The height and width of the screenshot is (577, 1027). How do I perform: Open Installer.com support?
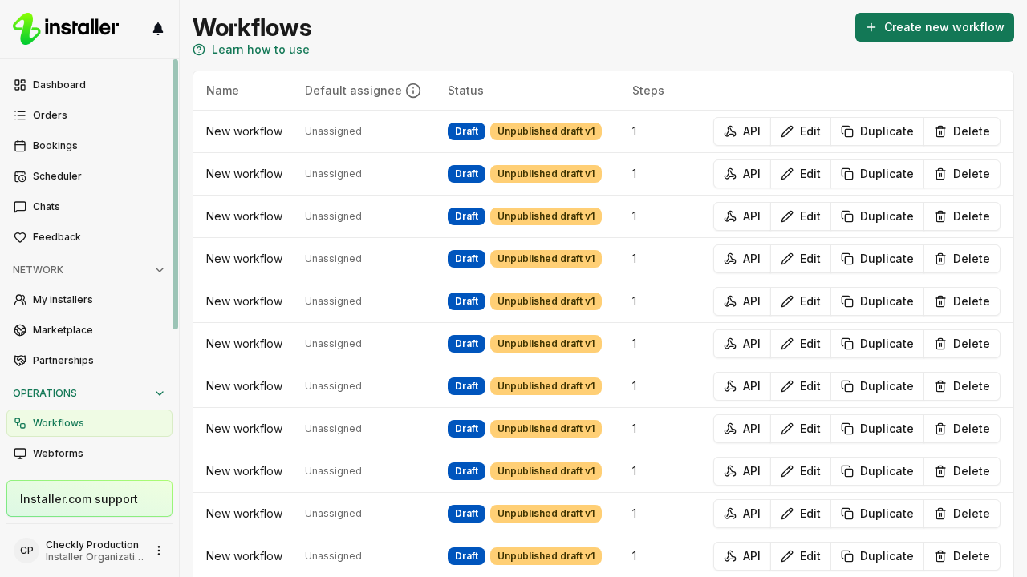pyautogui.click(x=89, y=498)
